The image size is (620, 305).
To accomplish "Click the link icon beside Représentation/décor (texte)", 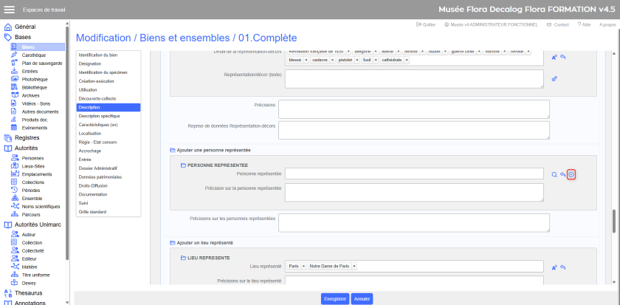I will [x=554, y=78].
